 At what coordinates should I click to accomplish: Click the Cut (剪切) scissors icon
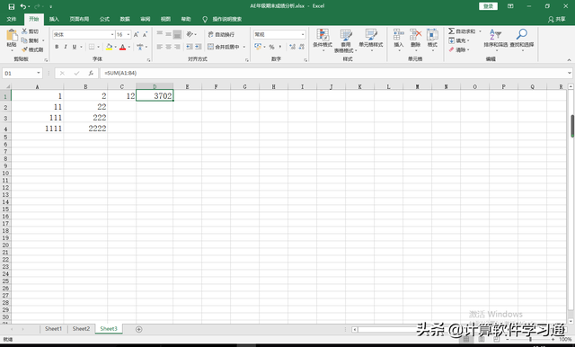(24, 31)
